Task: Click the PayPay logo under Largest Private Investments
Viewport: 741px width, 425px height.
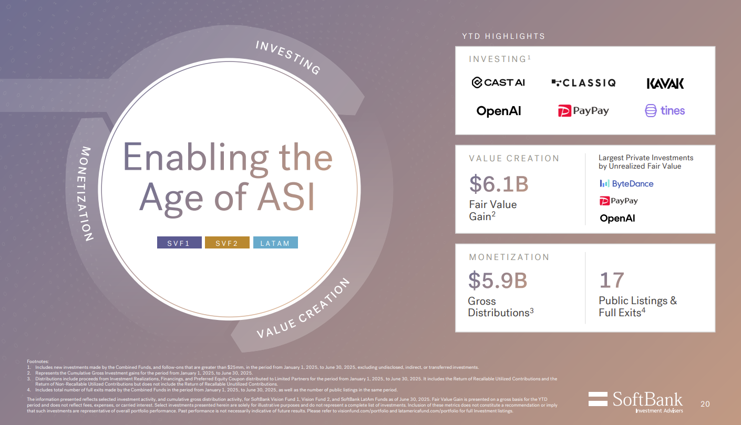Action: point(619,201)
